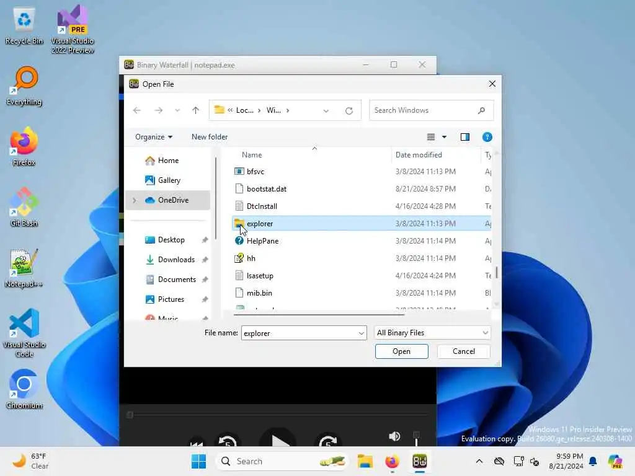Expand the address bar path dropdown

[x=326, y=110]
